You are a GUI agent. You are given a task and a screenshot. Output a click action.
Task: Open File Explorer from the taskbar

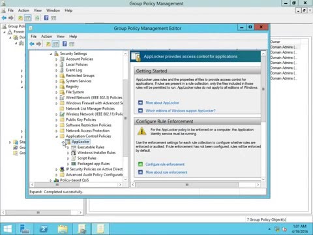(63, 229)
